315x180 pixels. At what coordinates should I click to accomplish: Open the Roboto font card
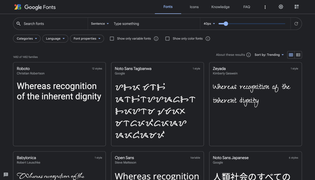[59, 104]
